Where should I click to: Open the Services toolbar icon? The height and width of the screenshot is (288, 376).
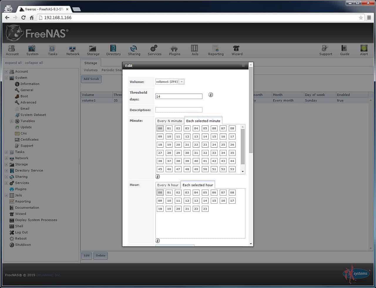[154, 50]
